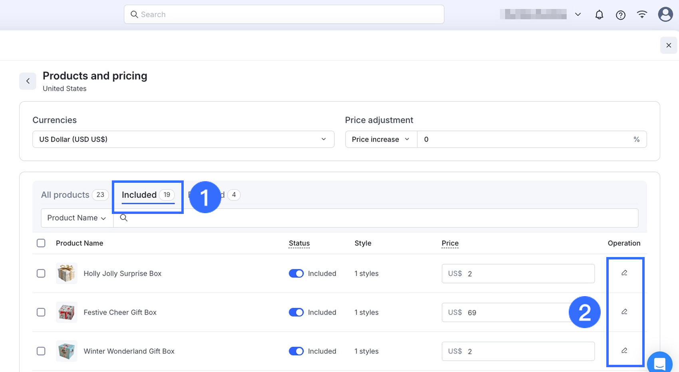Tick the select-all products header checkbox
The width and height of the screenshot is (679, 372).
click(x=41, y=243)
